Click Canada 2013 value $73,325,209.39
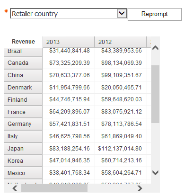This screenshot has width=184, height=195. pos(70,63)
